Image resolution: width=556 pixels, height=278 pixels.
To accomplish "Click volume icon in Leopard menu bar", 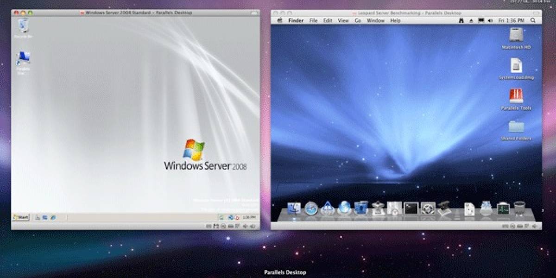I will pyautogui.click(x=491, y=20).
